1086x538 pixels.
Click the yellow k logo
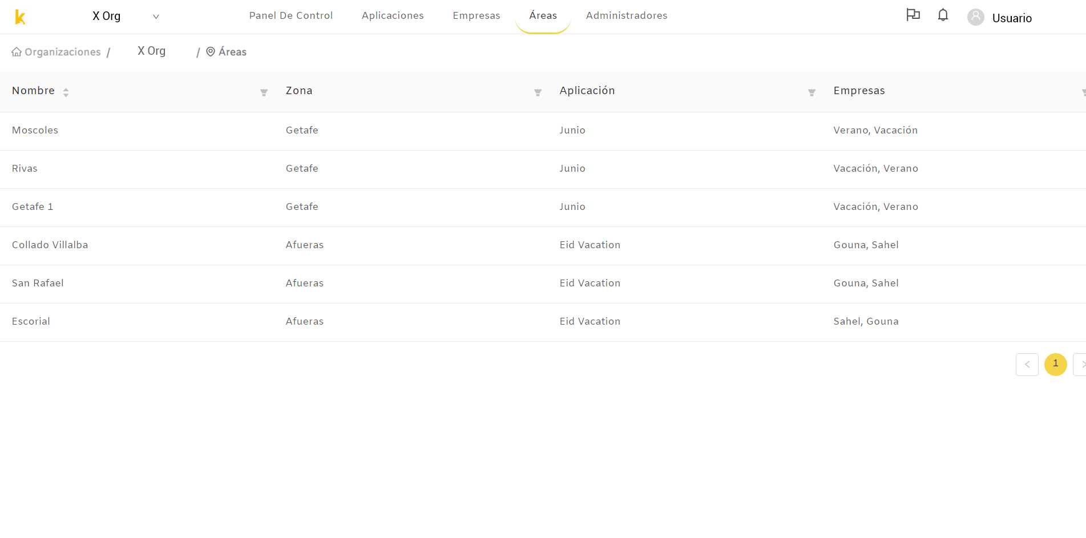point(20,17)
